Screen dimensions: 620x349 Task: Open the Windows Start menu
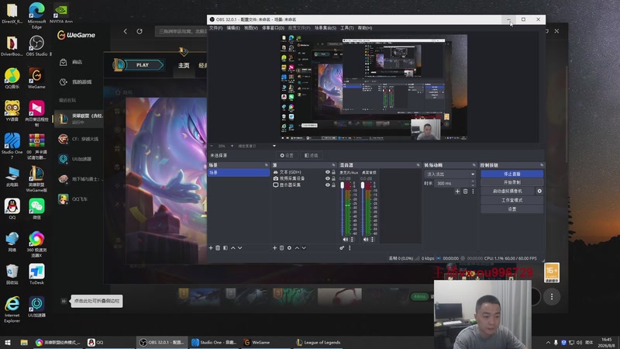[x=8, y=342]
